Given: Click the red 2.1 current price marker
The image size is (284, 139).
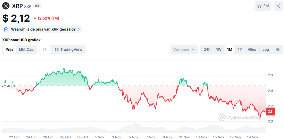Looking at the screenshot, I should pos(271,112).
